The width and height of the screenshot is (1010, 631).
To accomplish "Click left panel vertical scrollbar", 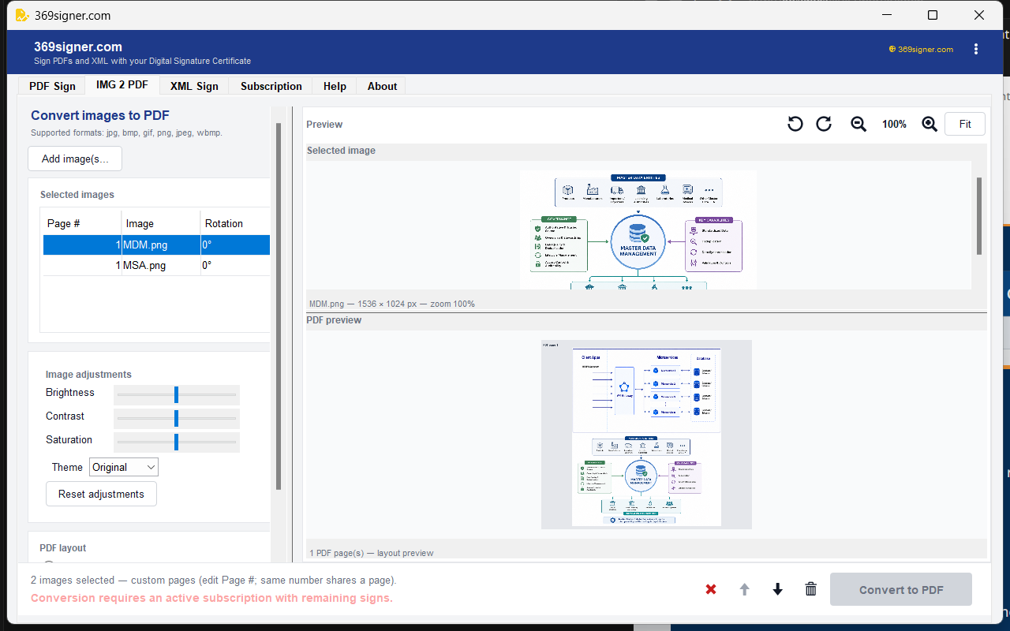I will [x=278, y=306].
